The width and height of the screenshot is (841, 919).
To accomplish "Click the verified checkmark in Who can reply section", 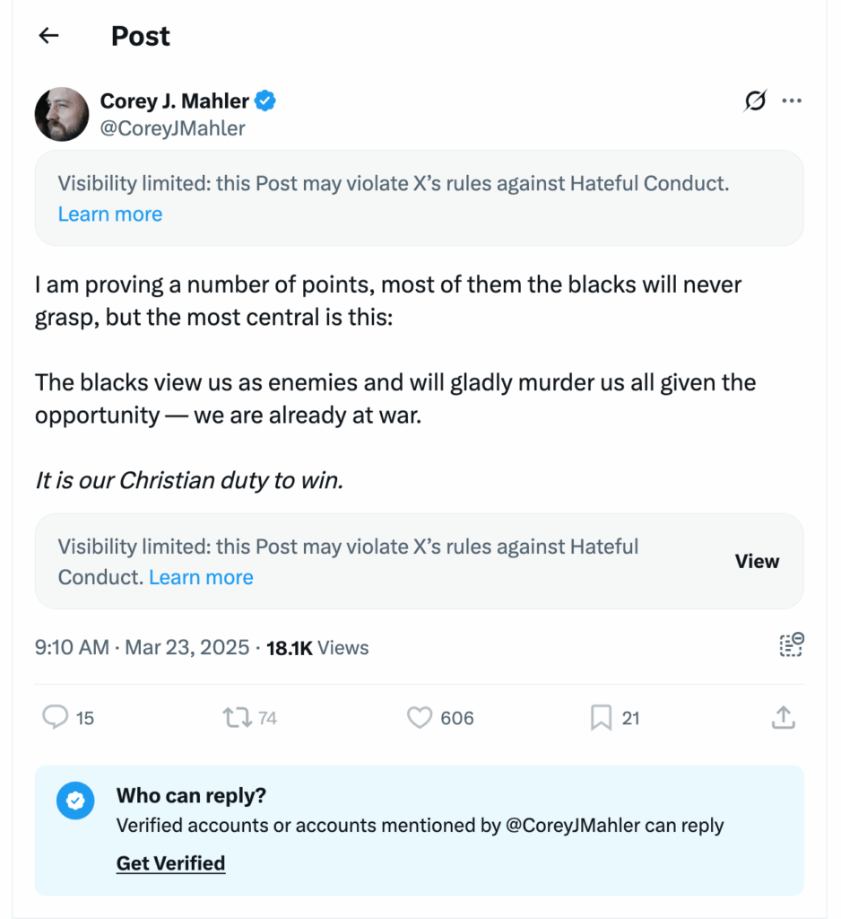I will click(75, 801).
